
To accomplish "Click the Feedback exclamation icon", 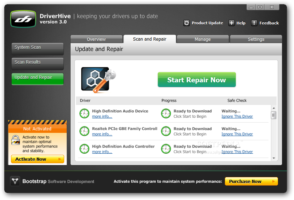I will [x=254, y=23].
